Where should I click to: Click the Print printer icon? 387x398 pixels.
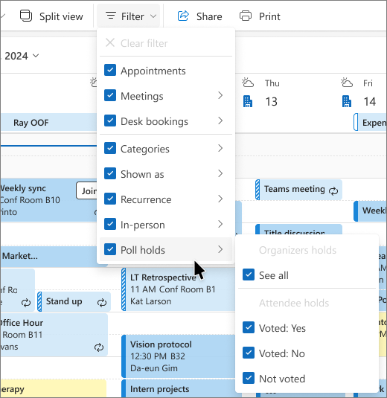[246, 16]
